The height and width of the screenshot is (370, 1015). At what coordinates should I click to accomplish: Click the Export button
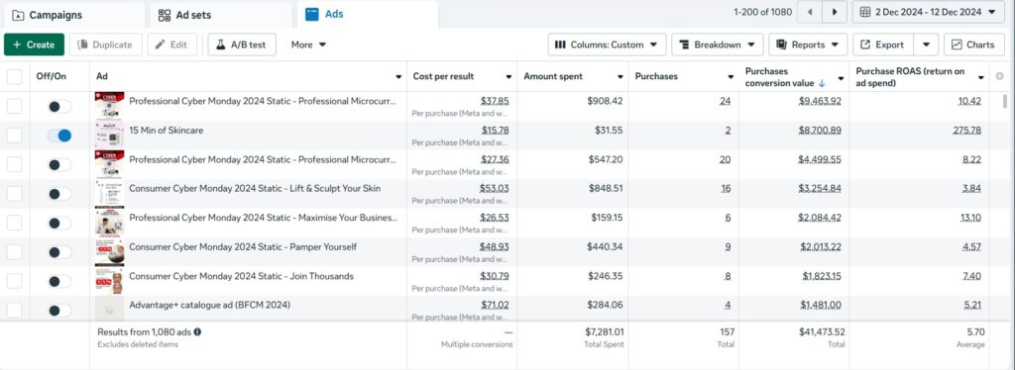(883, 45)
